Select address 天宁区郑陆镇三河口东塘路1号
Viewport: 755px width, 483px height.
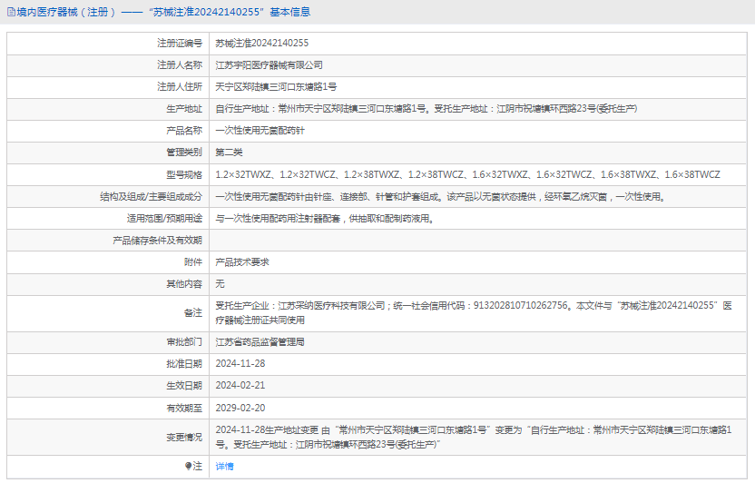click(x=276, y=86)
